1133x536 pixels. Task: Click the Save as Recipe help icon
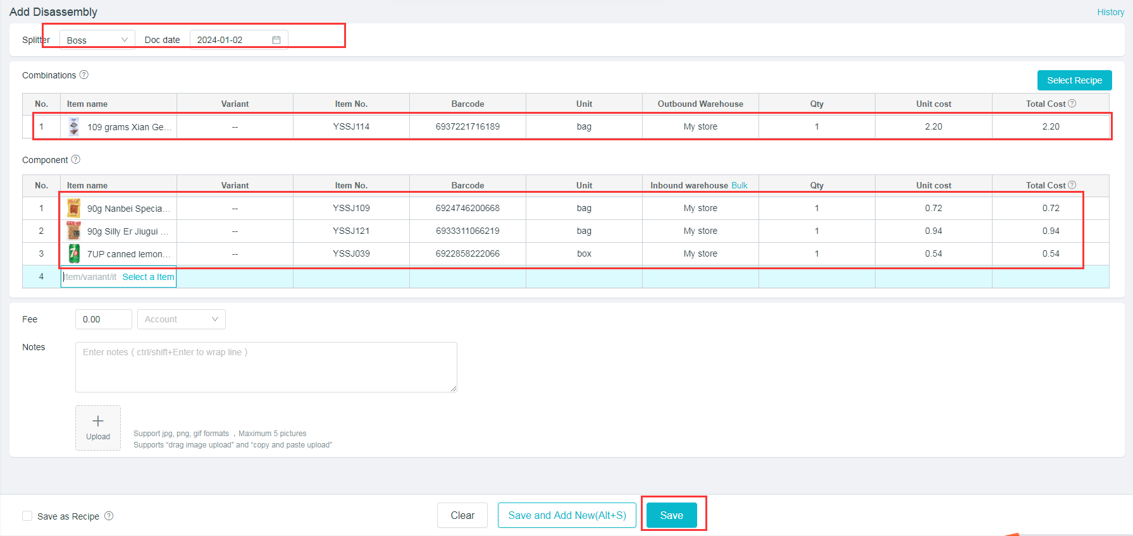click(109, 516)
